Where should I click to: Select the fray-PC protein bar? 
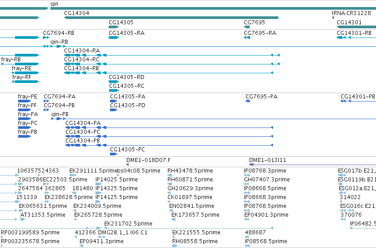tap(24, 128)
